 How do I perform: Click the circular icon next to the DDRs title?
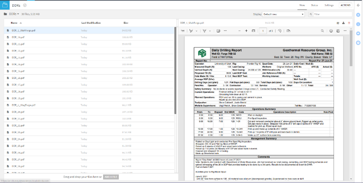[x=25, y=5]
